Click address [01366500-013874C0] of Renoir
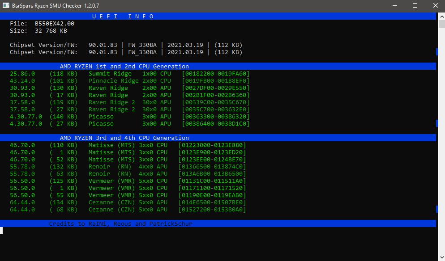The image size is (445, 261). click(x=212, y=167)
